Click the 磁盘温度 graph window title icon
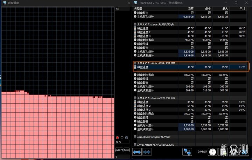This screenshot has height=160, width=252. [x=5, y=3]
